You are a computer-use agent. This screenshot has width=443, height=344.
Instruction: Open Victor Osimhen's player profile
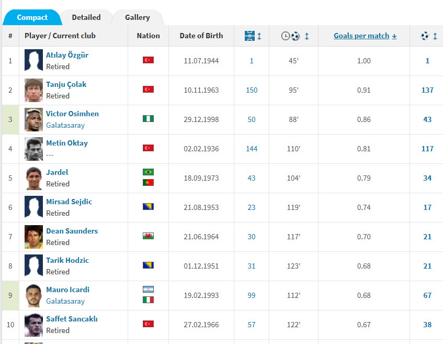72,114
